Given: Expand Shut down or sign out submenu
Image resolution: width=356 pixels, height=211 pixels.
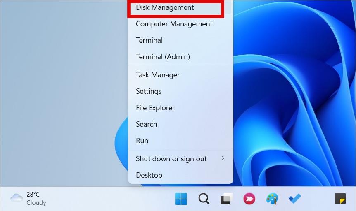Looking at the screenshot, I should [x=180, y=159].
